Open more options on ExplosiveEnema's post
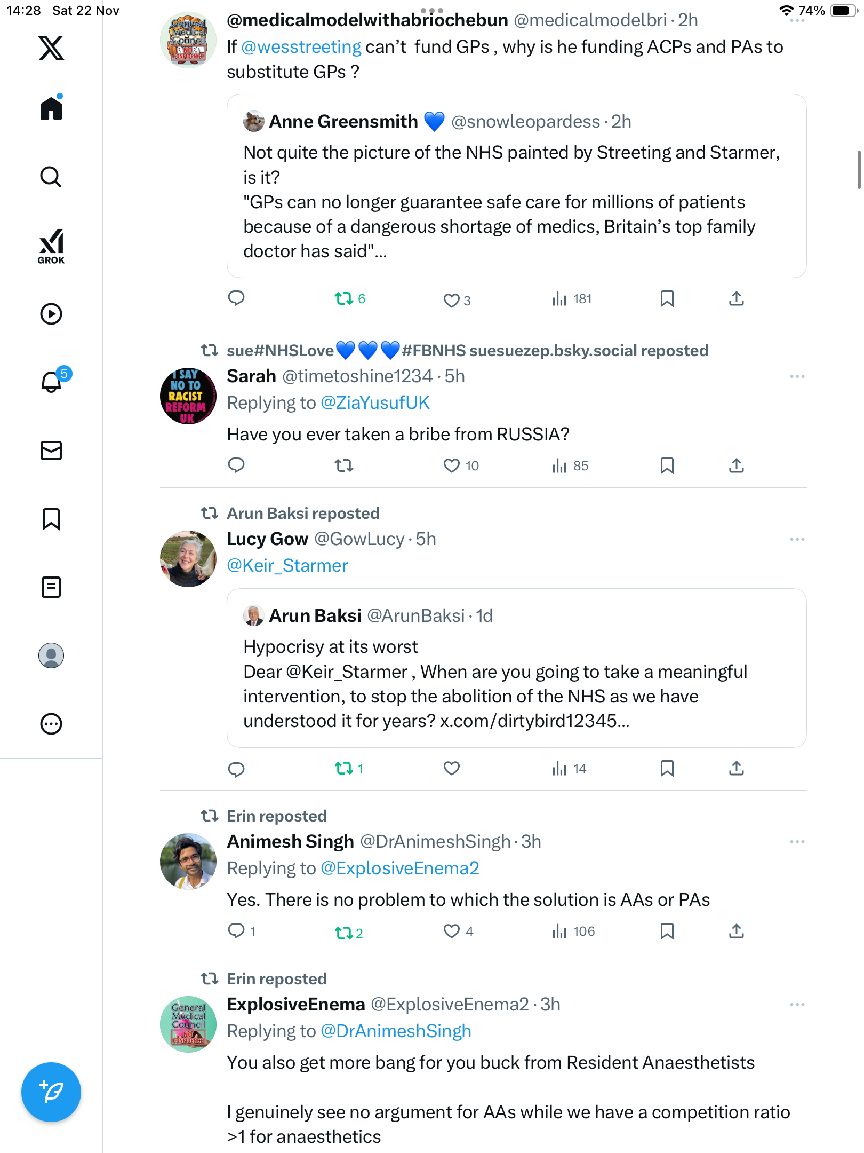 [x=797, y=1005]
